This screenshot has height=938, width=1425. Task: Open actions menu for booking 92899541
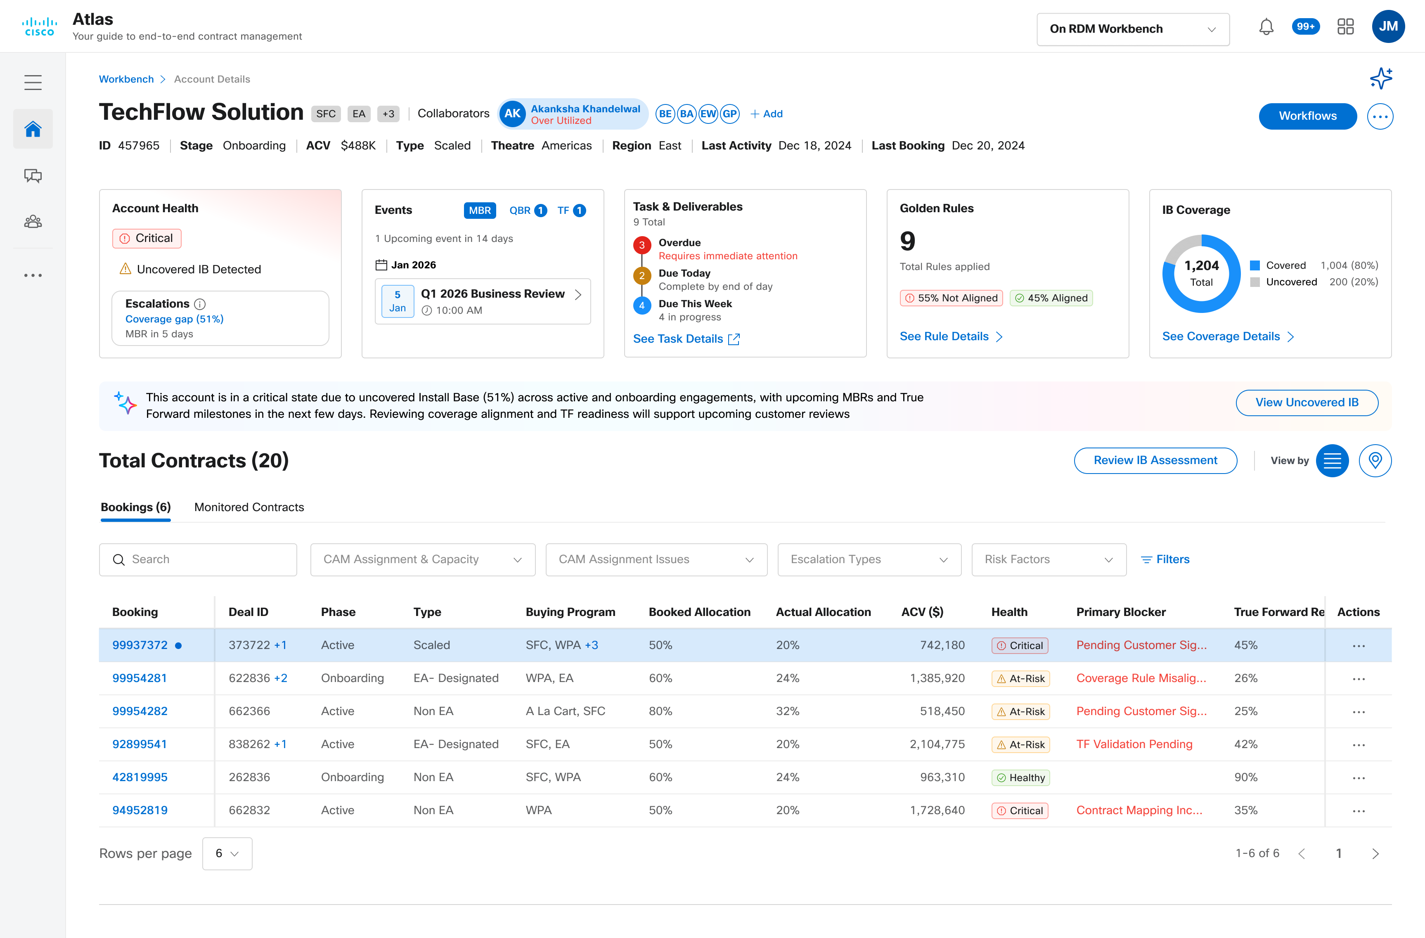(x=1359, y=744)
